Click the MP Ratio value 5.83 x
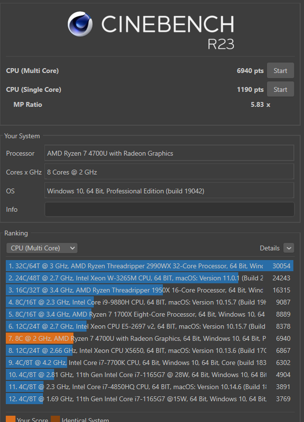 [261, 105]
